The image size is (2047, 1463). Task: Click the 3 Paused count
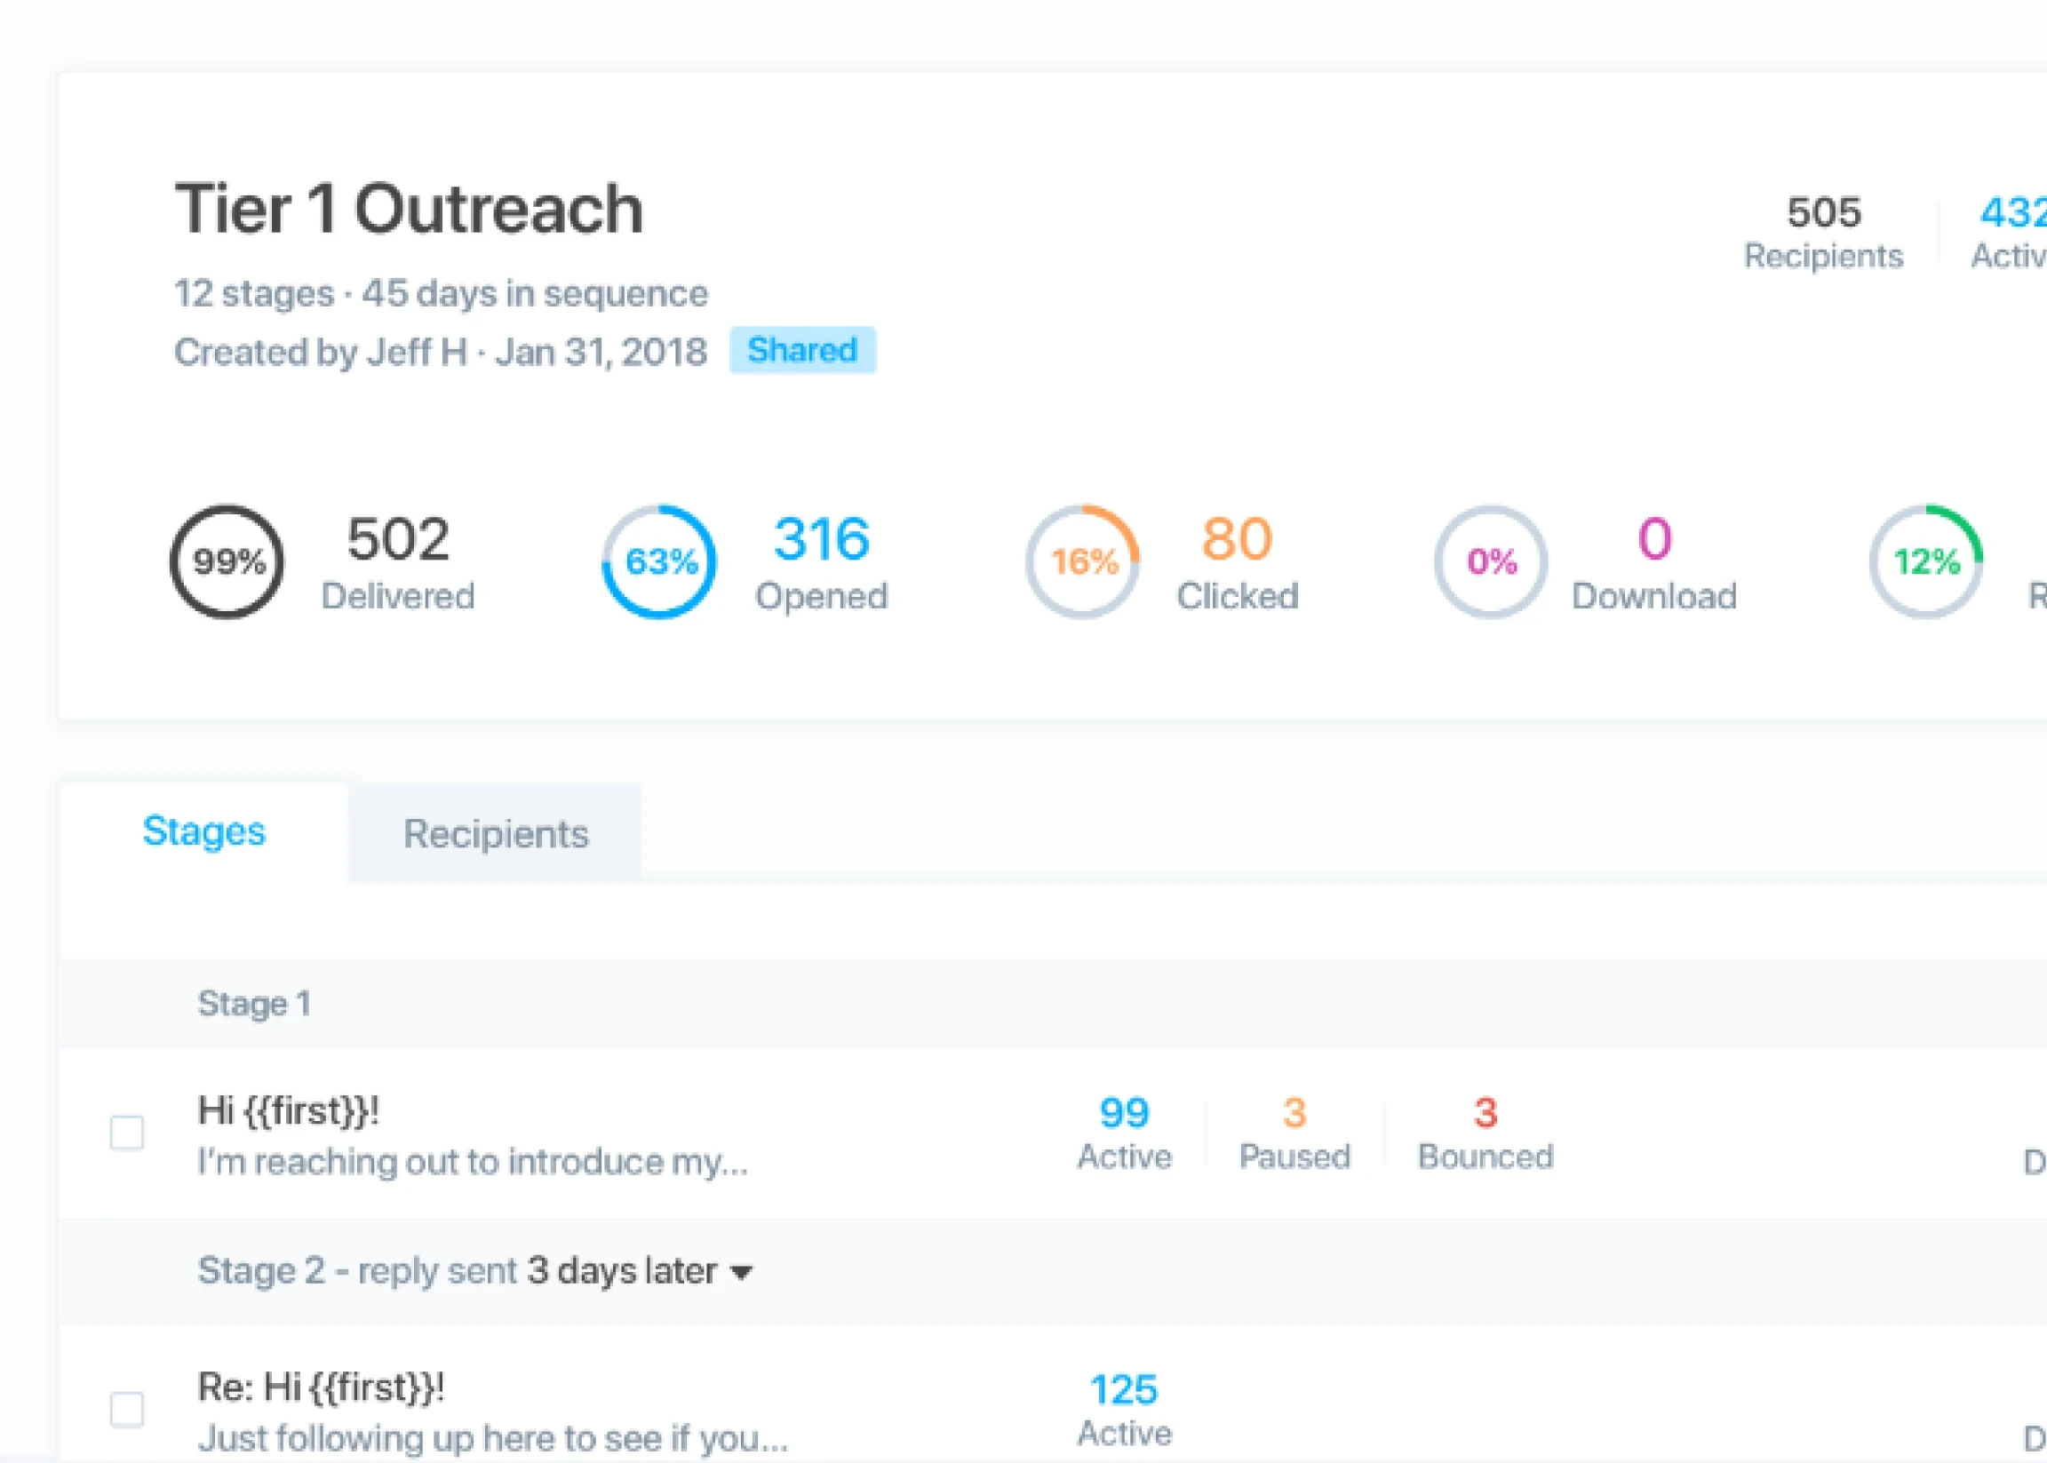1294,1133
